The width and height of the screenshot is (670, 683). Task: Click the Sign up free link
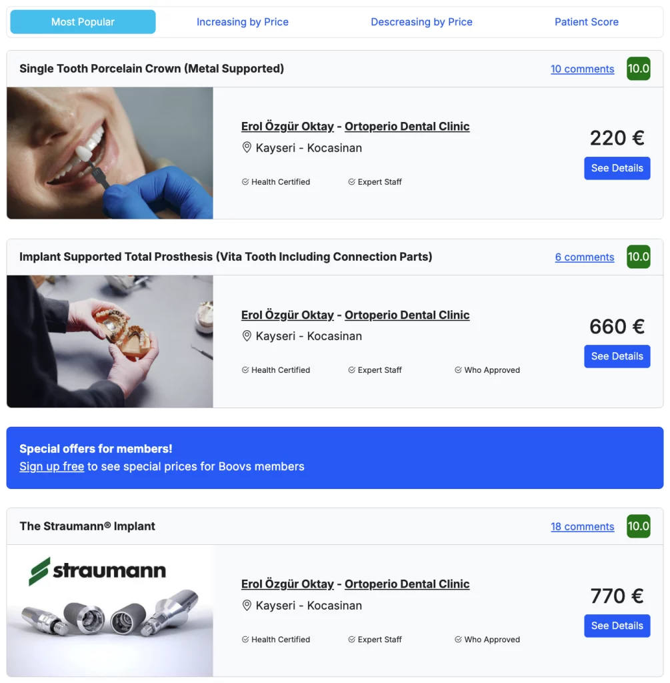coord(52,466)
